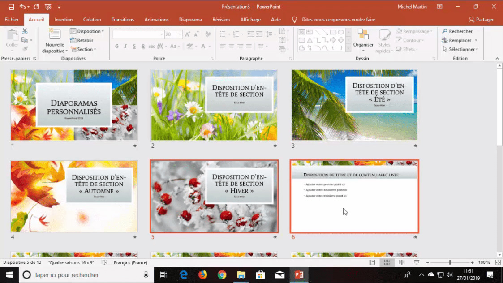Open the Fichier tab
Viewport: 503px width, 283px height.
tap(12, 20)
